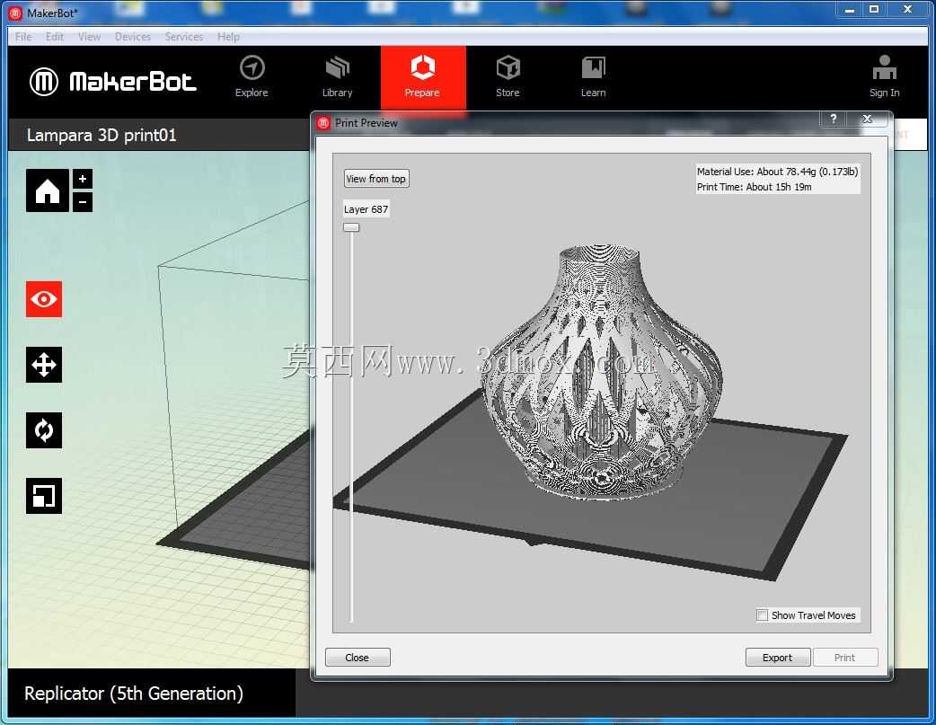Zoom in with the plus button
The width and height of the screenshot is (936, 725).
[83, 179]
